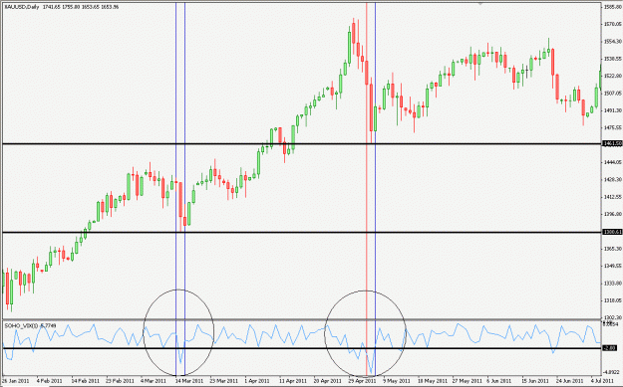623x387 pixels.
Task: Click the 1570.05 price axis label
Action: click(x=613, y=24)
